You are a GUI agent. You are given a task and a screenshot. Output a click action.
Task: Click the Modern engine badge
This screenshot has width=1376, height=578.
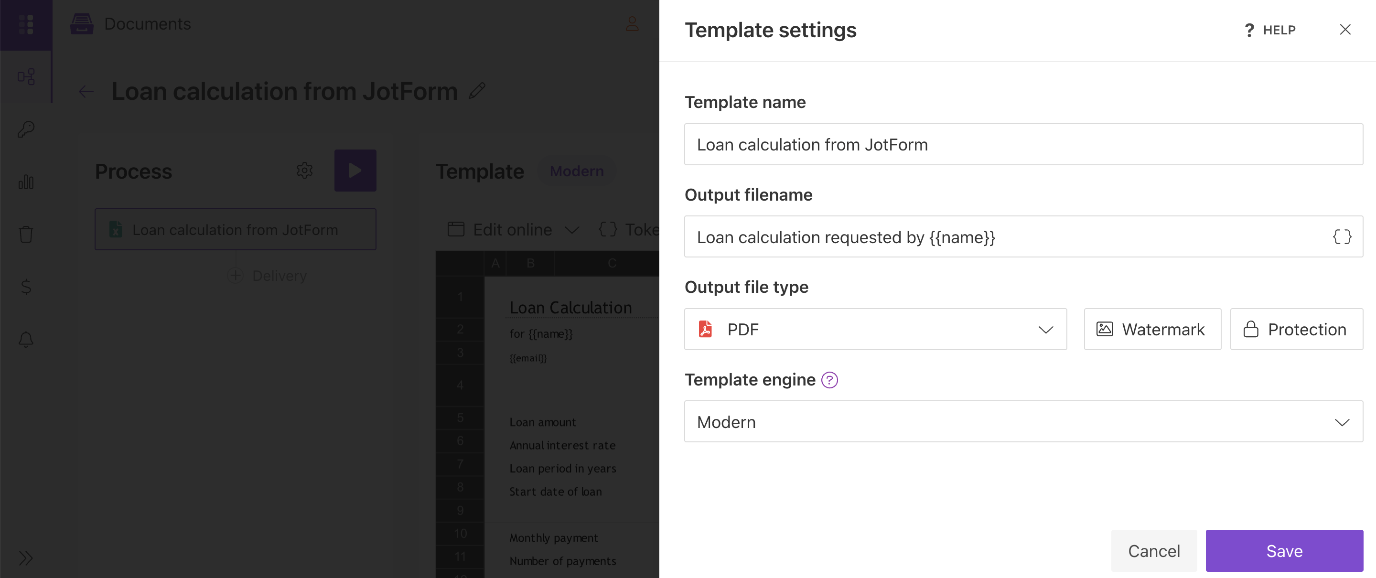coord(576,171)
